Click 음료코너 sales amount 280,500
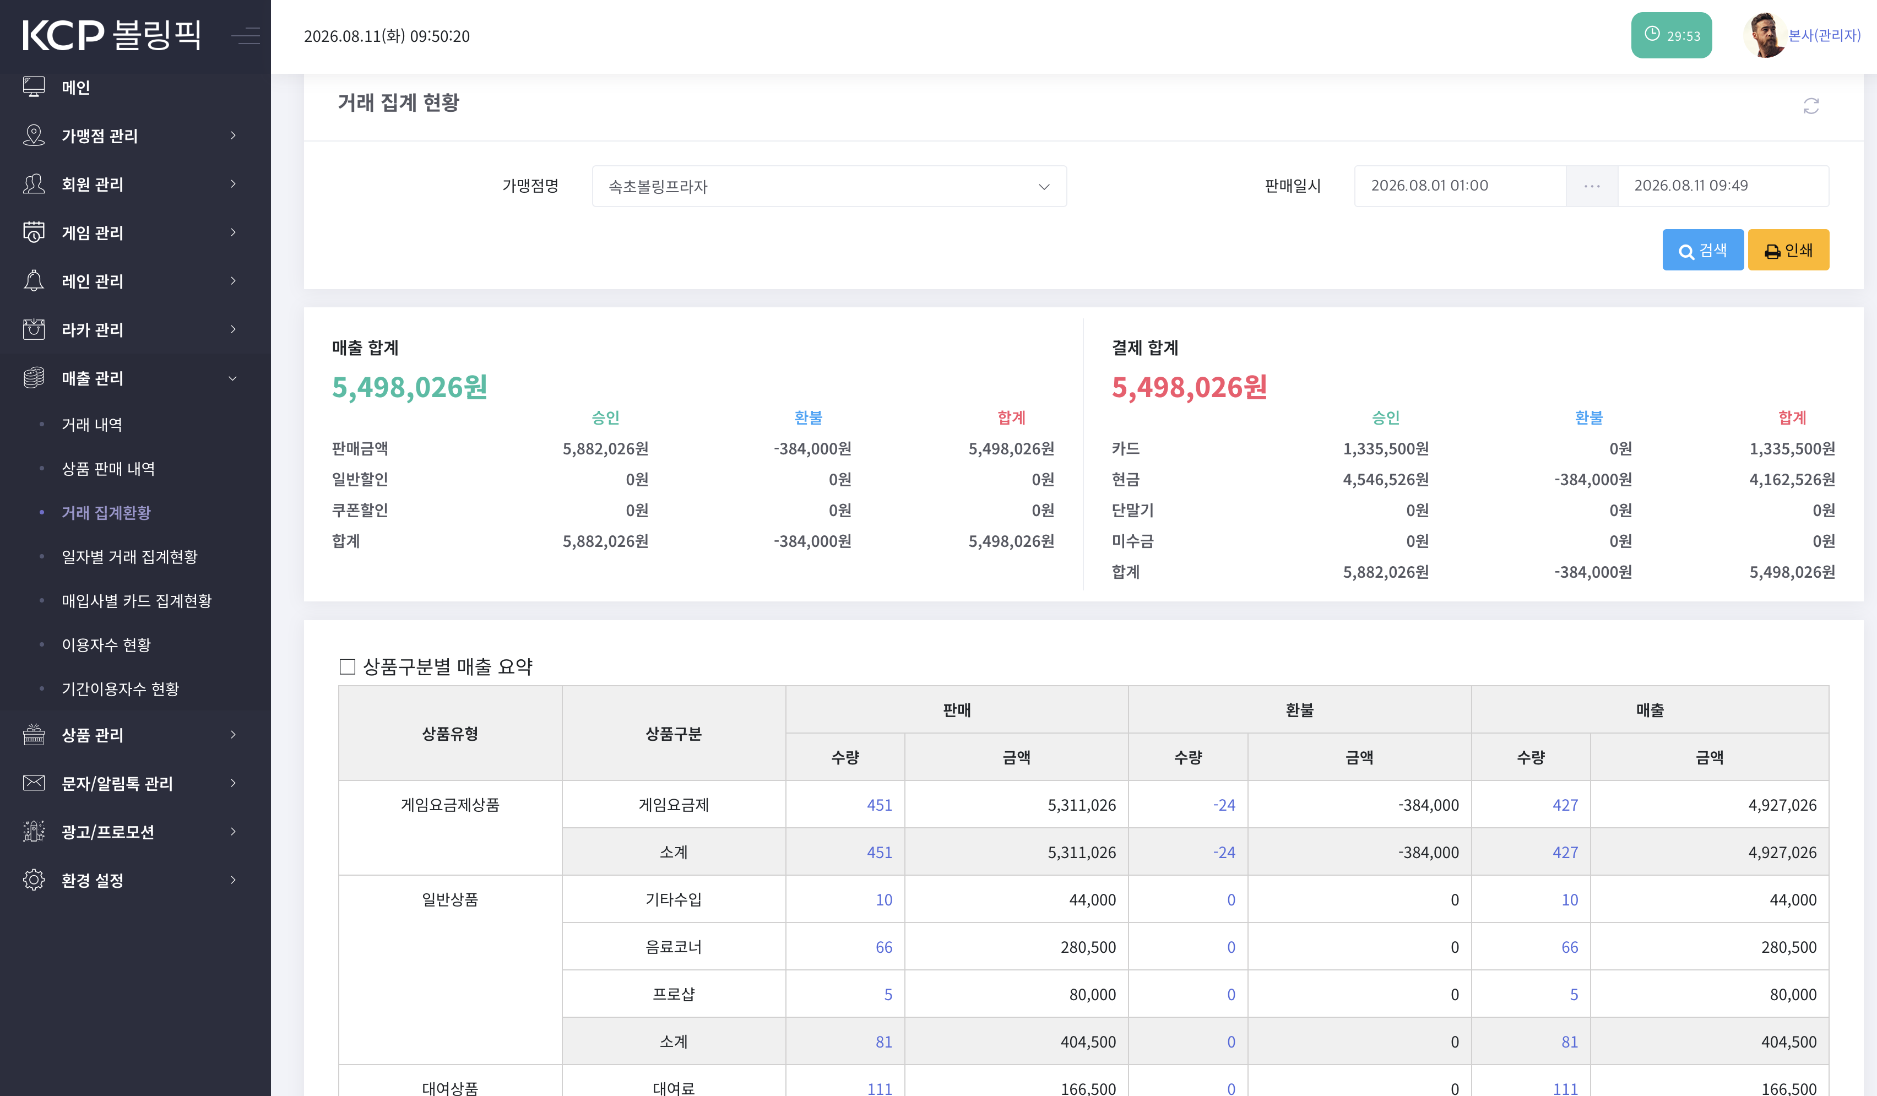 coord(1088,947)
